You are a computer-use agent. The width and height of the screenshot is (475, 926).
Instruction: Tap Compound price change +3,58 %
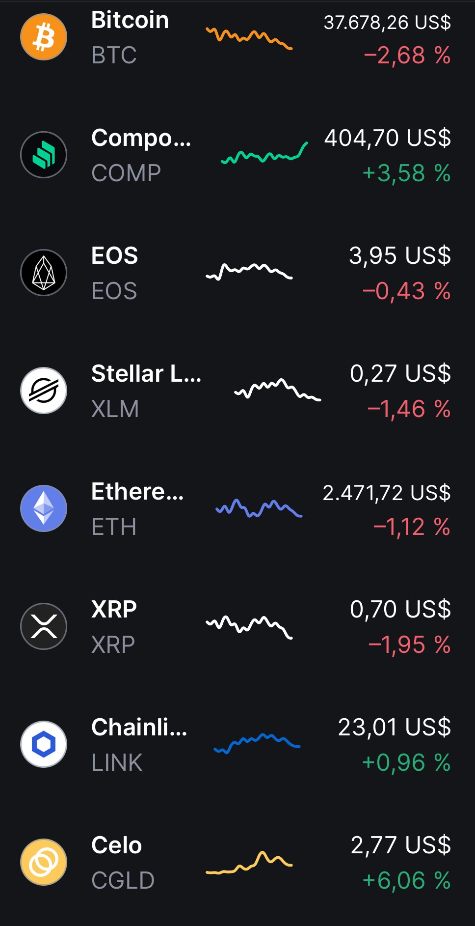pos(406,173)
